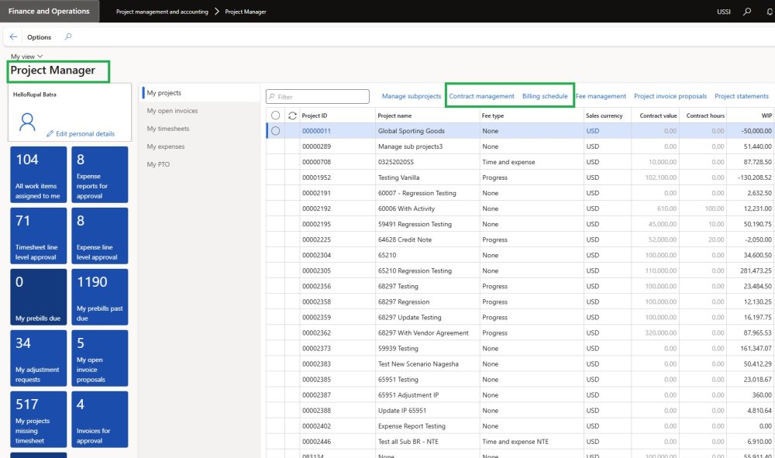Open the My timesheets tab
The width and height of the screenshot is (775, 458).
(168, 129)
